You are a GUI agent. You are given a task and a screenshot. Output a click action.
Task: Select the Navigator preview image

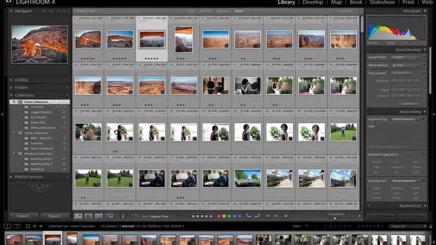[40, 44]
